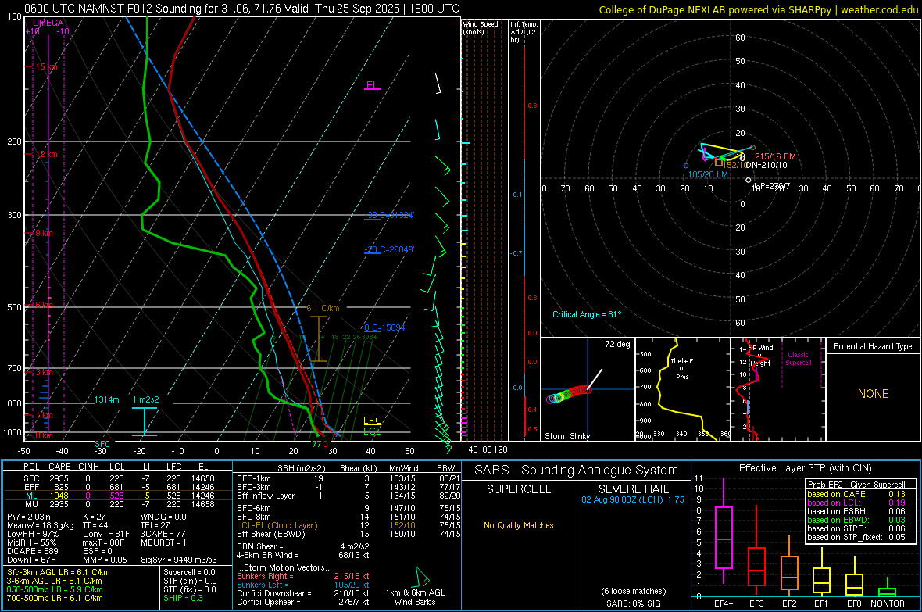Viewport: 922px width, 612px height.
Task: Click the No Quality Matches text
Action: point(519,525)
